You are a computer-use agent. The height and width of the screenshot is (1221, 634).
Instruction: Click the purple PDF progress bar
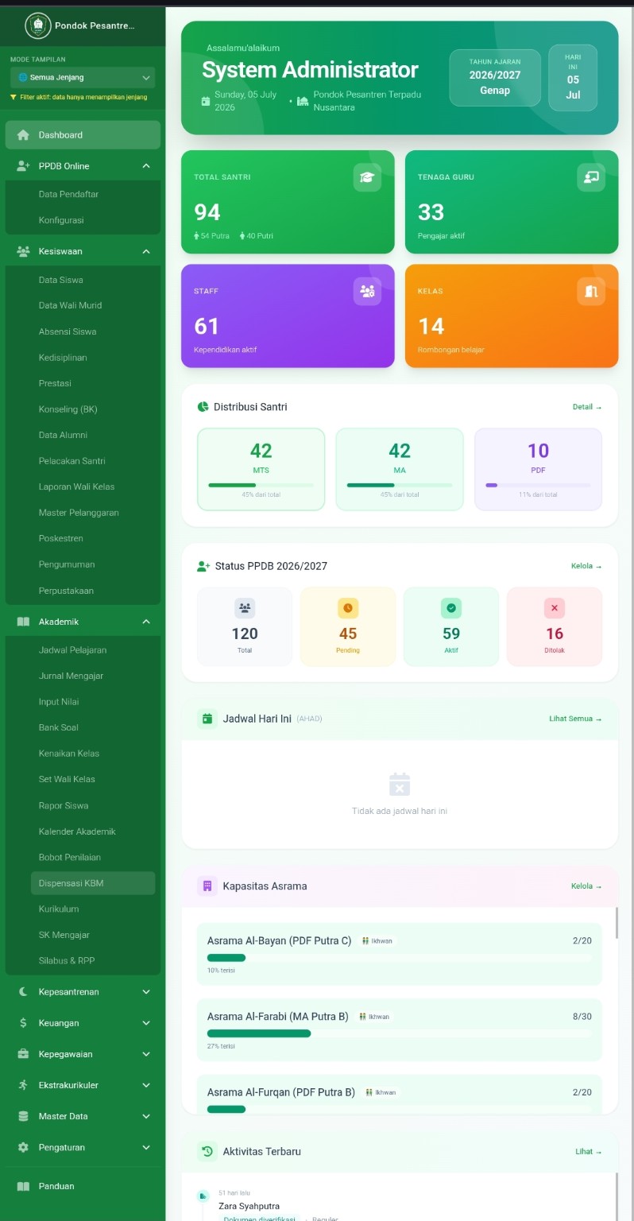click(x=538, y=485)
